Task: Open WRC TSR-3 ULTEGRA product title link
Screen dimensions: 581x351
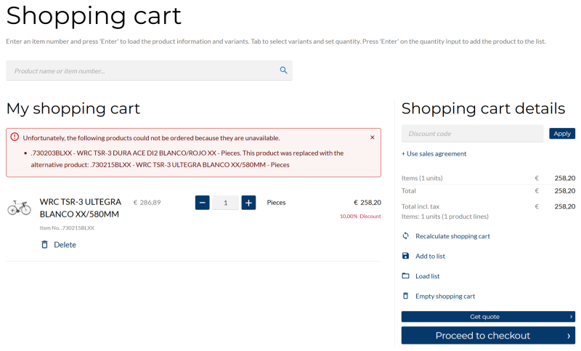Action: pyautogui.click(x=79, y=208)
